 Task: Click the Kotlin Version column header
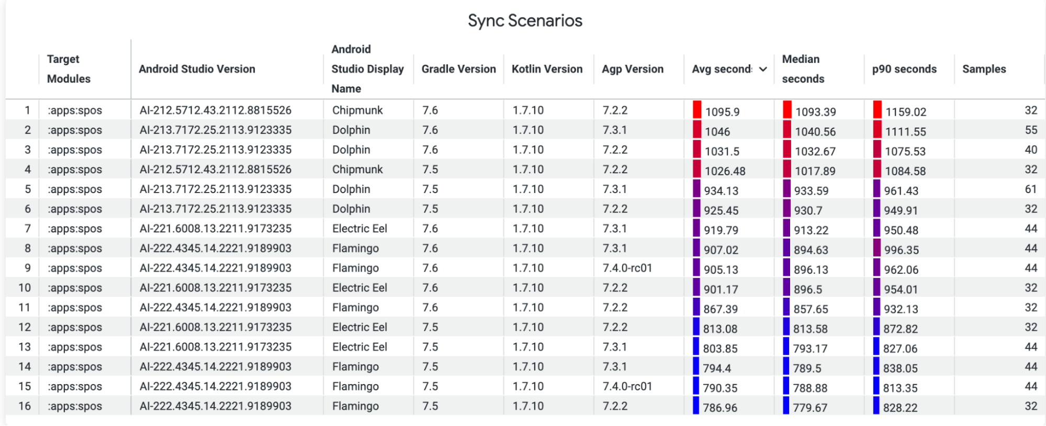click(x=547, y=69)
